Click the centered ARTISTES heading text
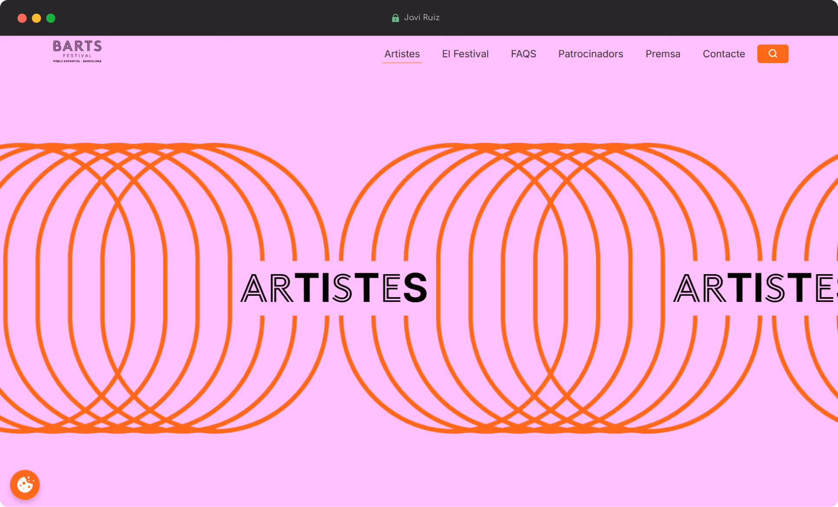 pos(334,288)
